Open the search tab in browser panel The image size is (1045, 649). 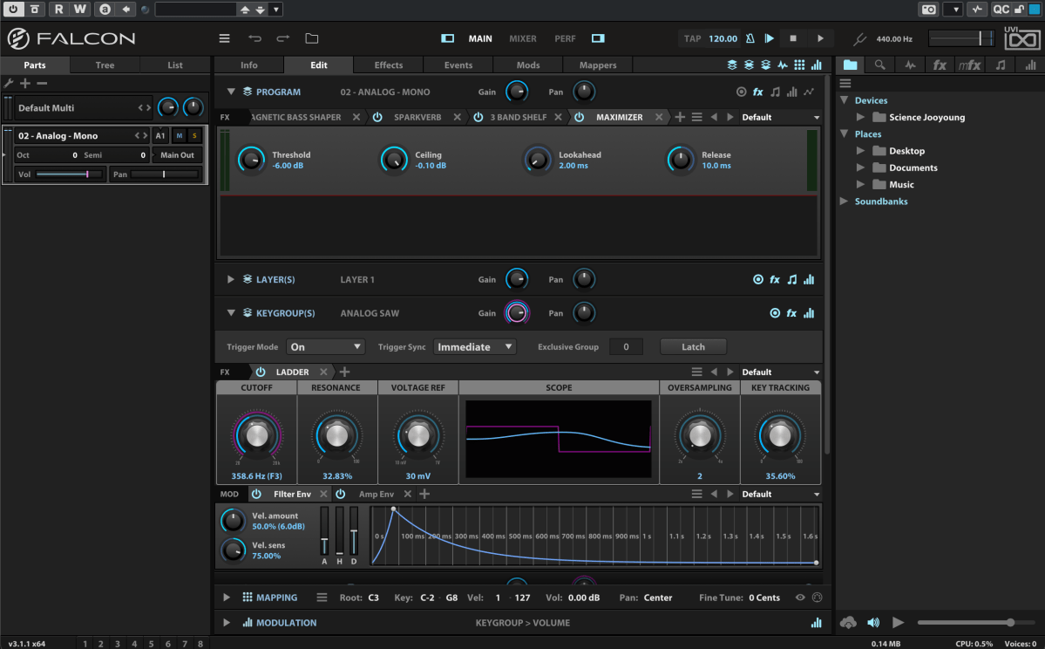coord(879,65)
